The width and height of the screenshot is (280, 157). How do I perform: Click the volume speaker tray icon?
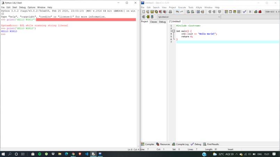coord(250,154)
